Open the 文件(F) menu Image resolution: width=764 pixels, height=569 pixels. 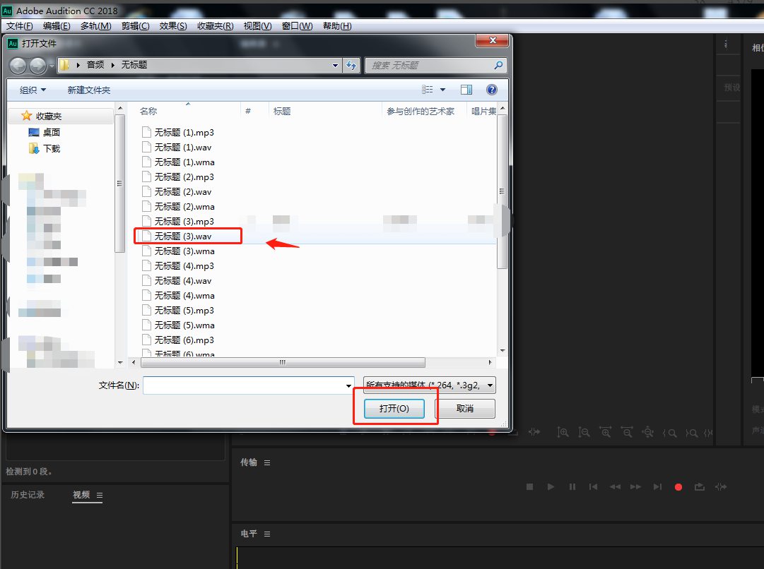point(20,26)
